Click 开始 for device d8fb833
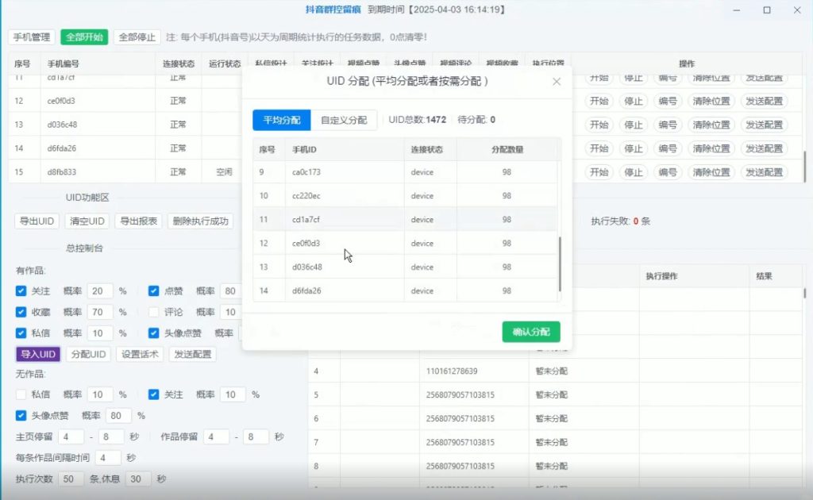Viewport: 813px width, 500px height. 598,172
